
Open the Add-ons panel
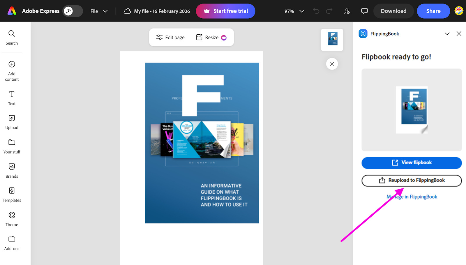click(12, 243)
